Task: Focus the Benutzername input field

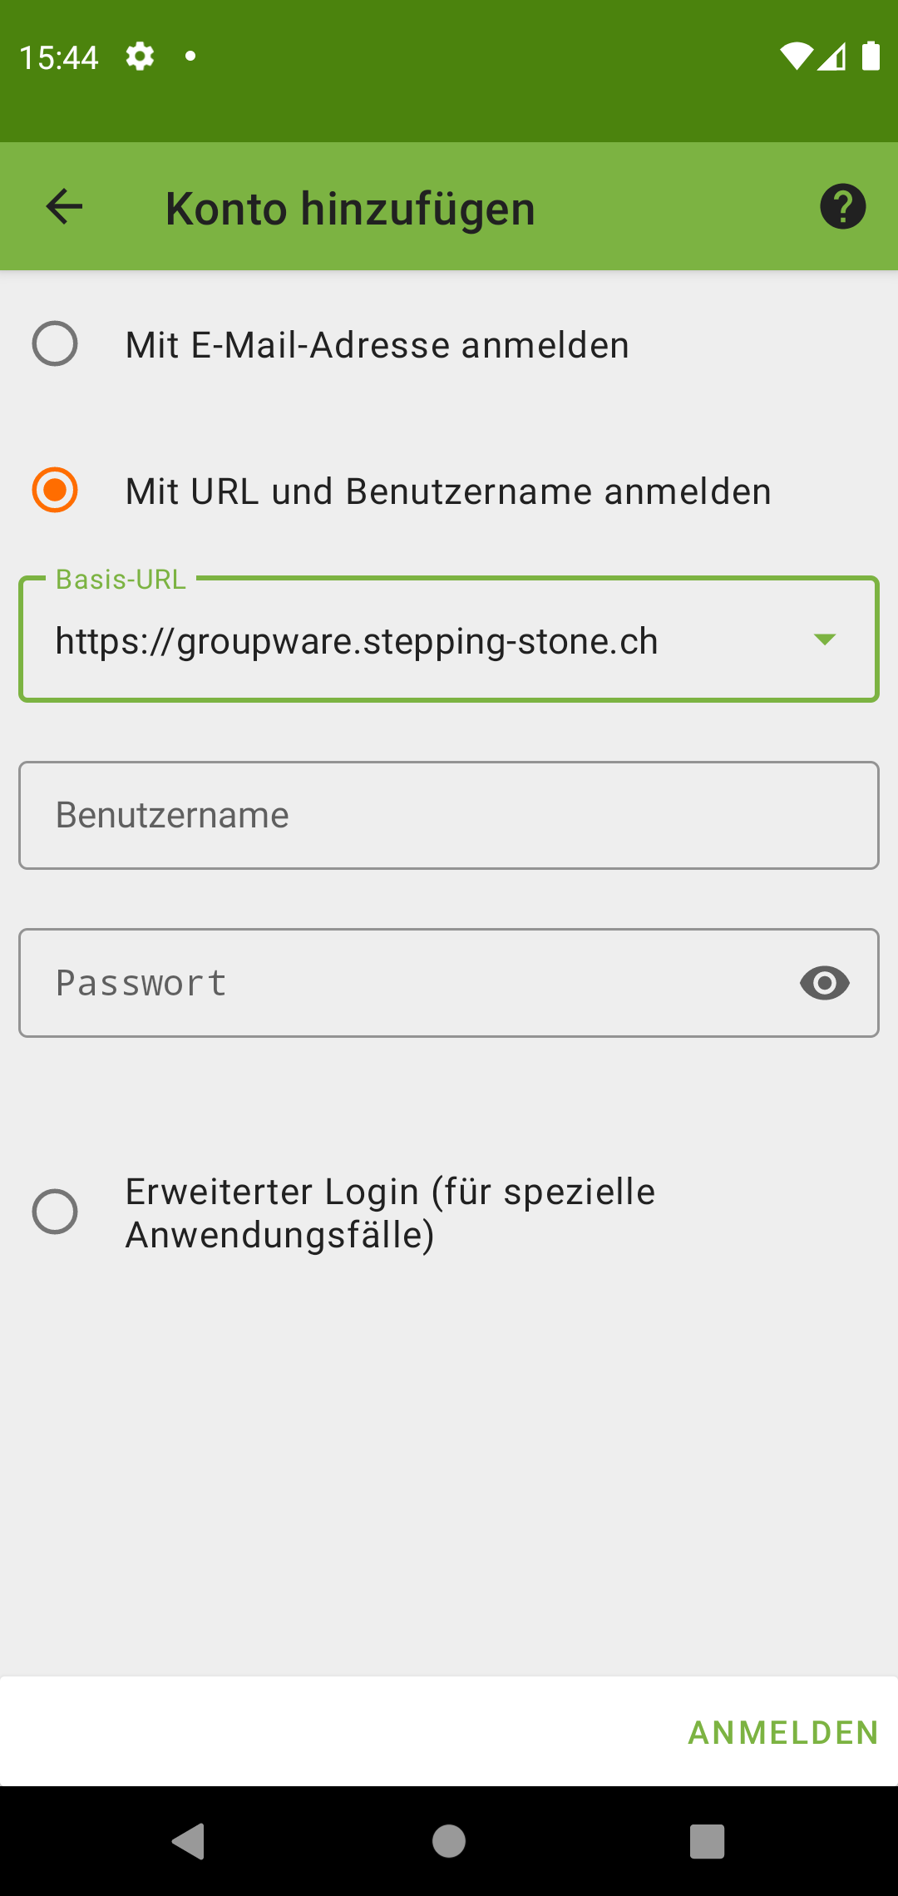Action: coord(449,816)
